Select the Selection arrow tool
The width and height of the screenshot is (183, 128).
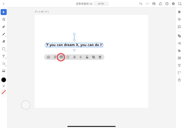pyautogui.click(x=4, y=12)
